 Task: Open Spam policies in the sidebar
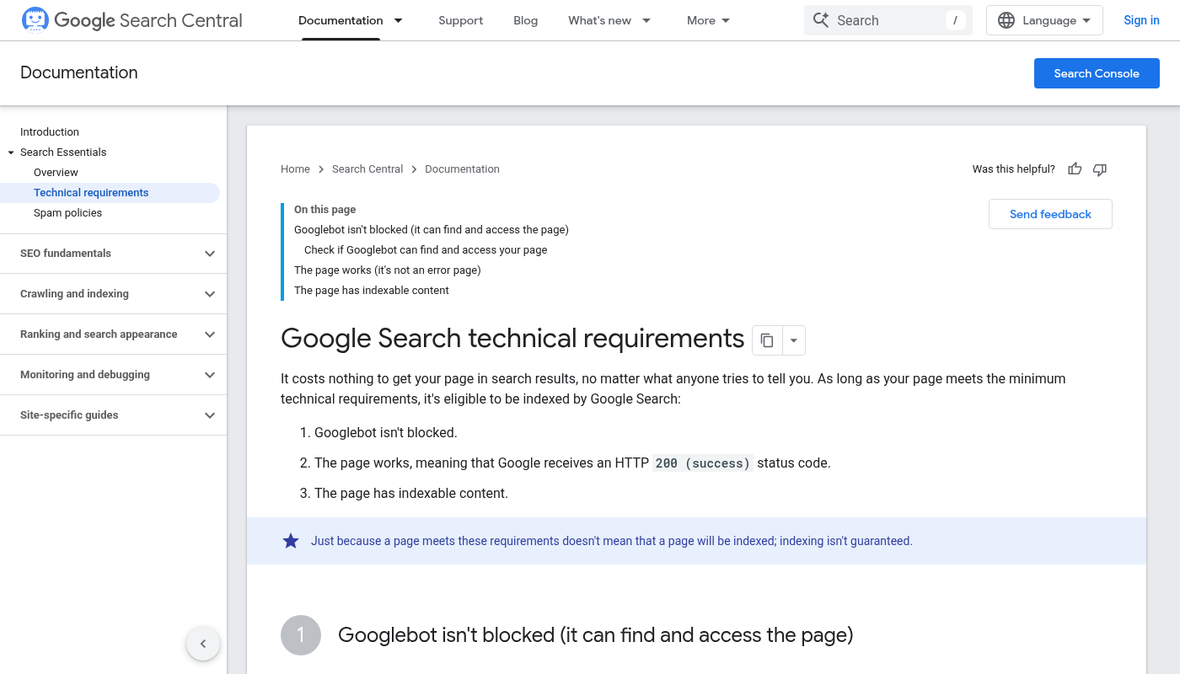pyautogui.click(x=67, y=213)
